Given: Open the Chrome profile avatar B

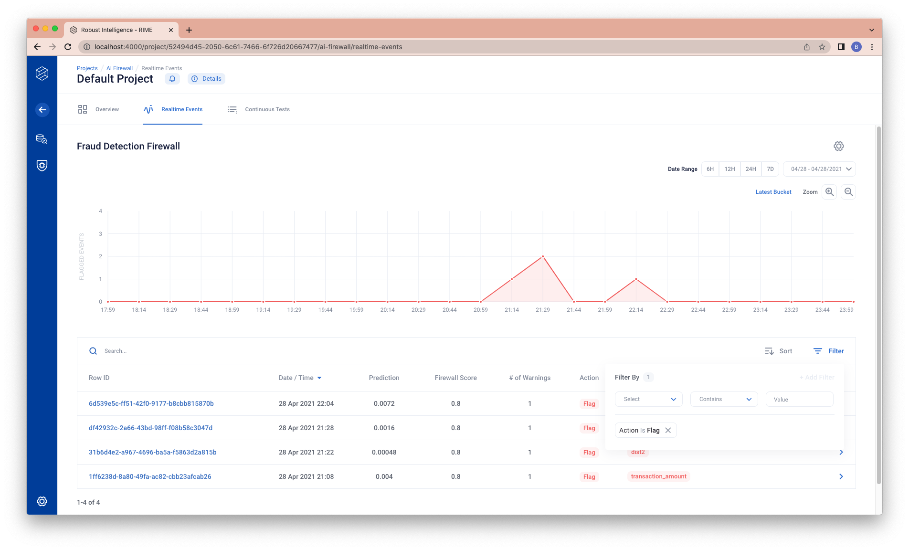Looking at the screenshot, I should [x=856, y=47].
